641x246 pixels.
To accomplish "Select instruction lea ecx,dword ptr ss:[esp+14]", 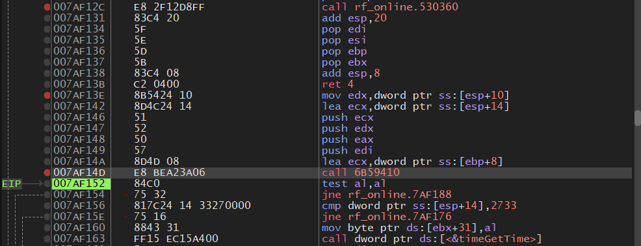I will pos(416,106).
